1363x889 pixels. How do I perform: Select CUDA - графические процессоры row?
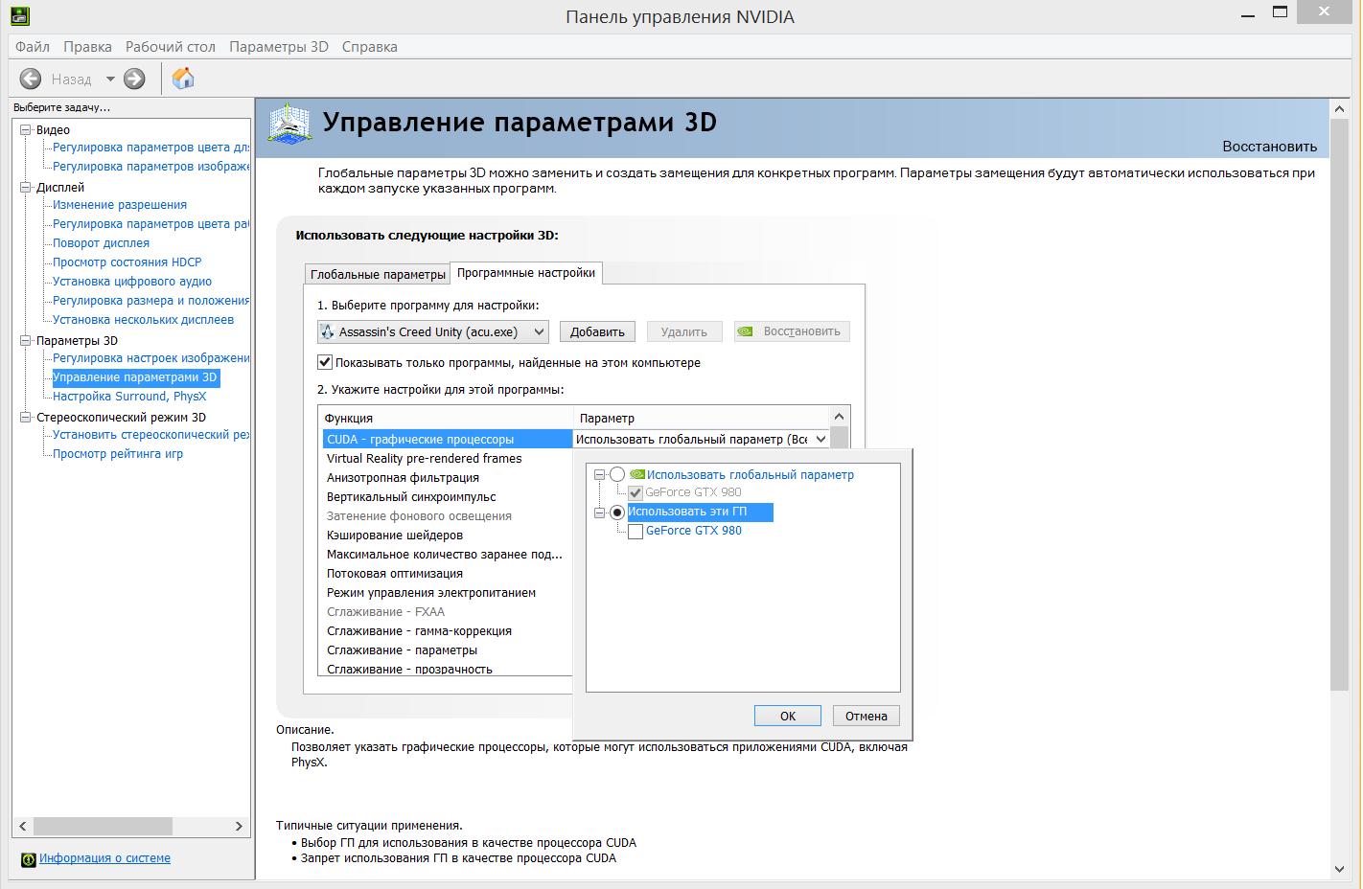point(448,439)
